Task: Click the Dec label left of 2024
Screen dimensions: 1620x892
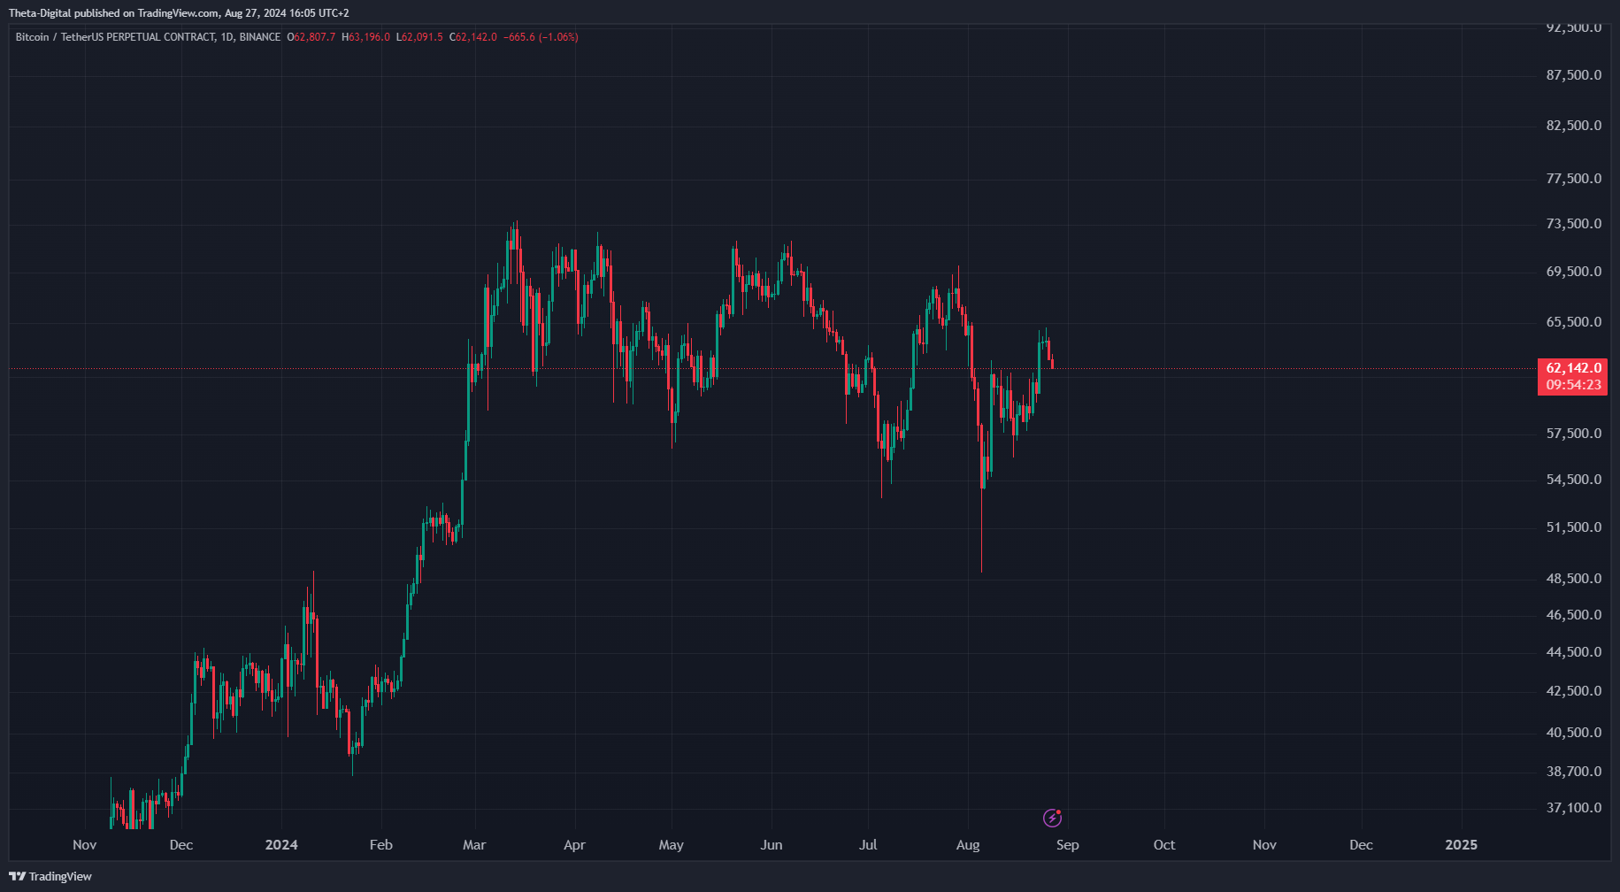Action: coord(181,845)
